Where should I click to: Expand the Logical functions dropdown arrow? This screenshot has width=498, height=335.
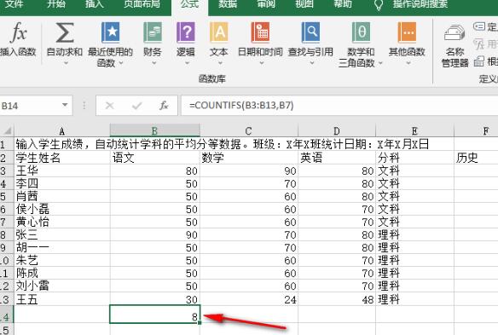[187, 63]
